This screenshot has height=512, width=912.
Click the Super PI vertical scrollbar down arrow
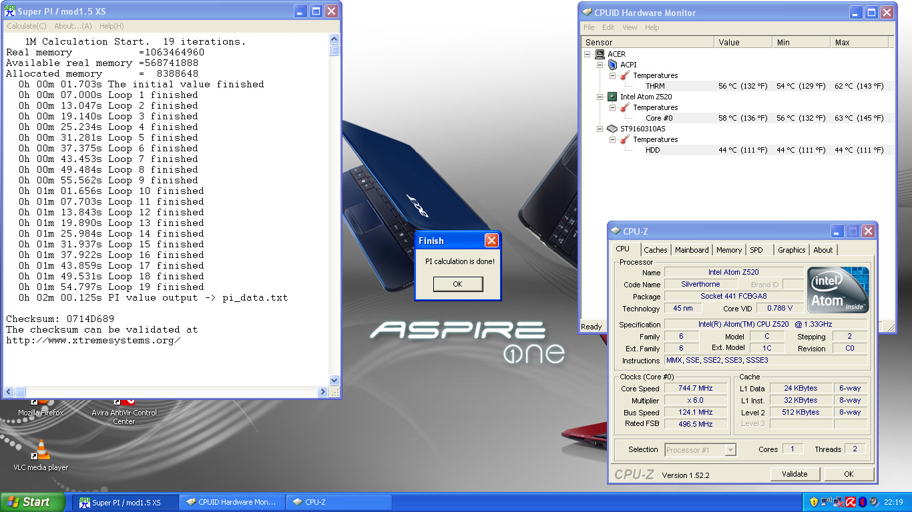[x=334, y=381]
